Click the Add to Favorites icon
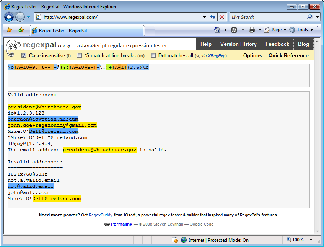Image resolution: width=324 pixels, height=247 pixels. pos(21,30)
